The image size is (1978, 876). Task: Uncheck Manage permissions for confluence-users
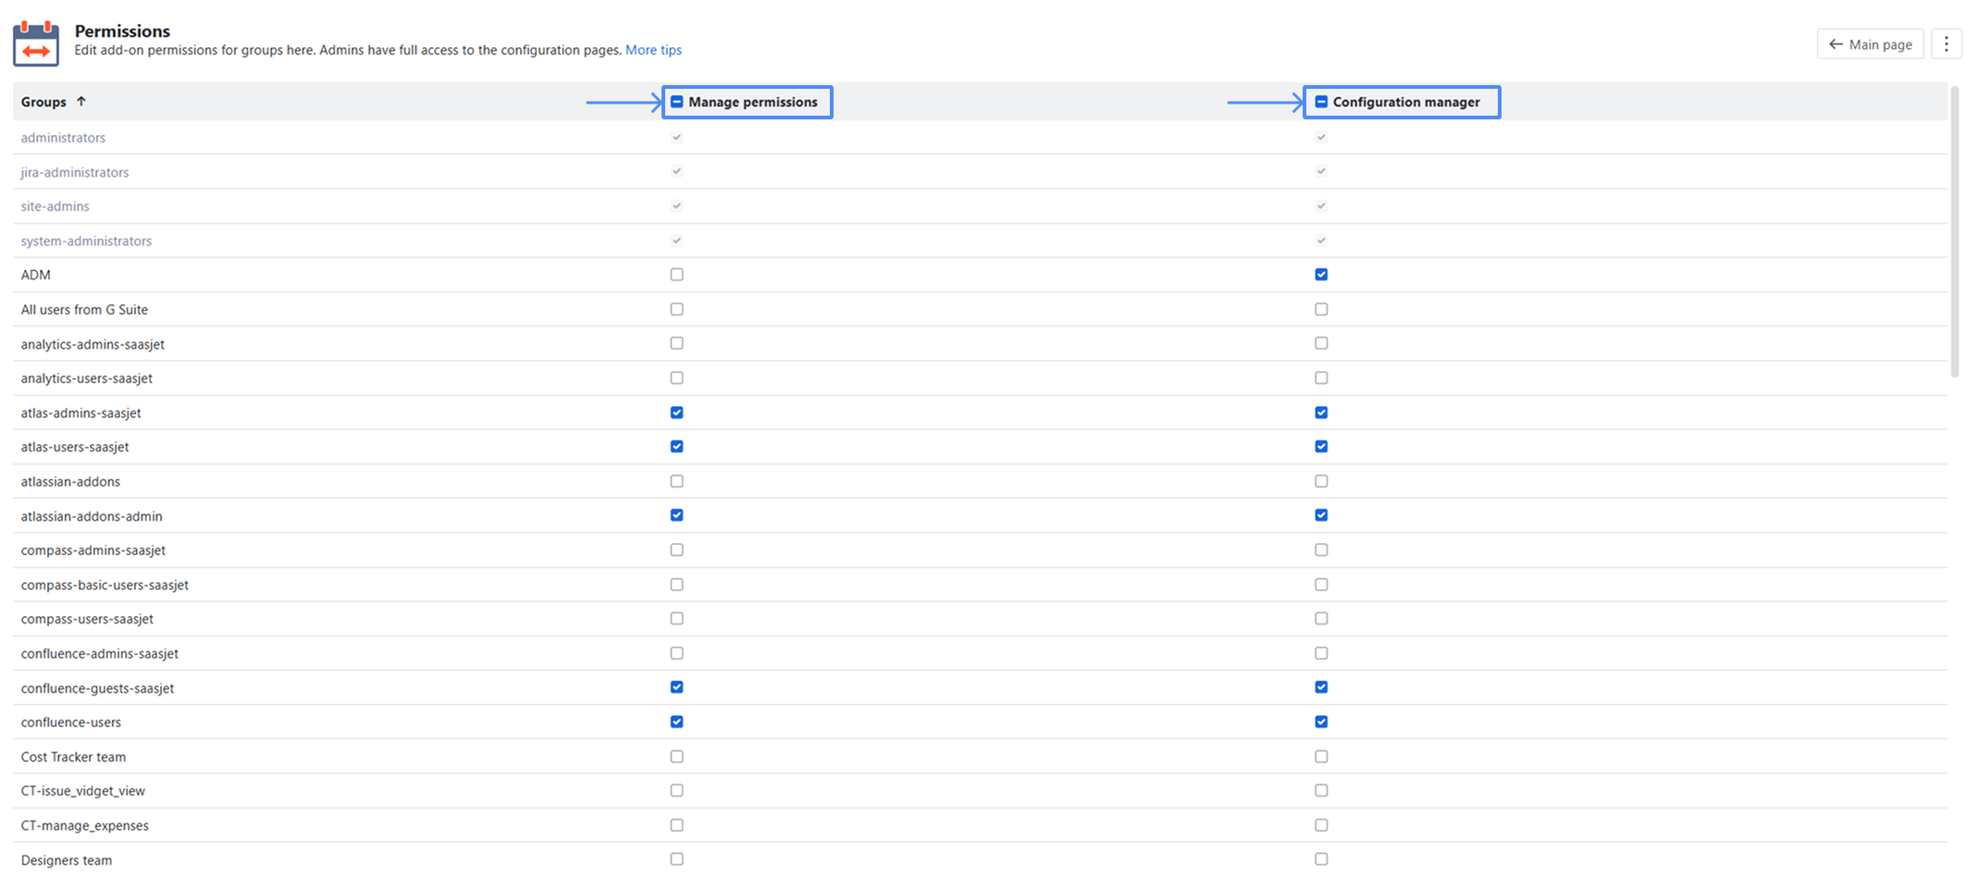coord(677,722)
